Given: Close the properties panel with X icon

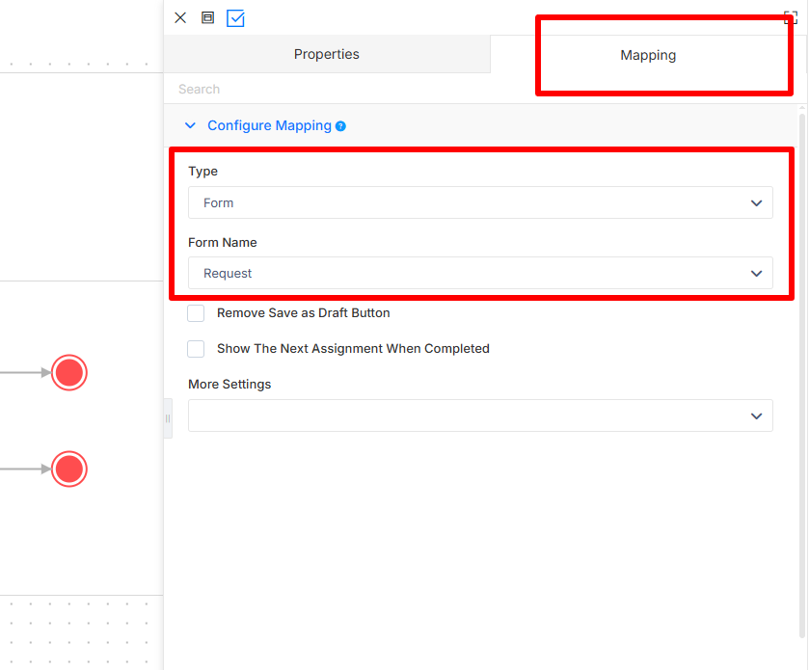Looking at the screenshot, I should tap(180, 18).
